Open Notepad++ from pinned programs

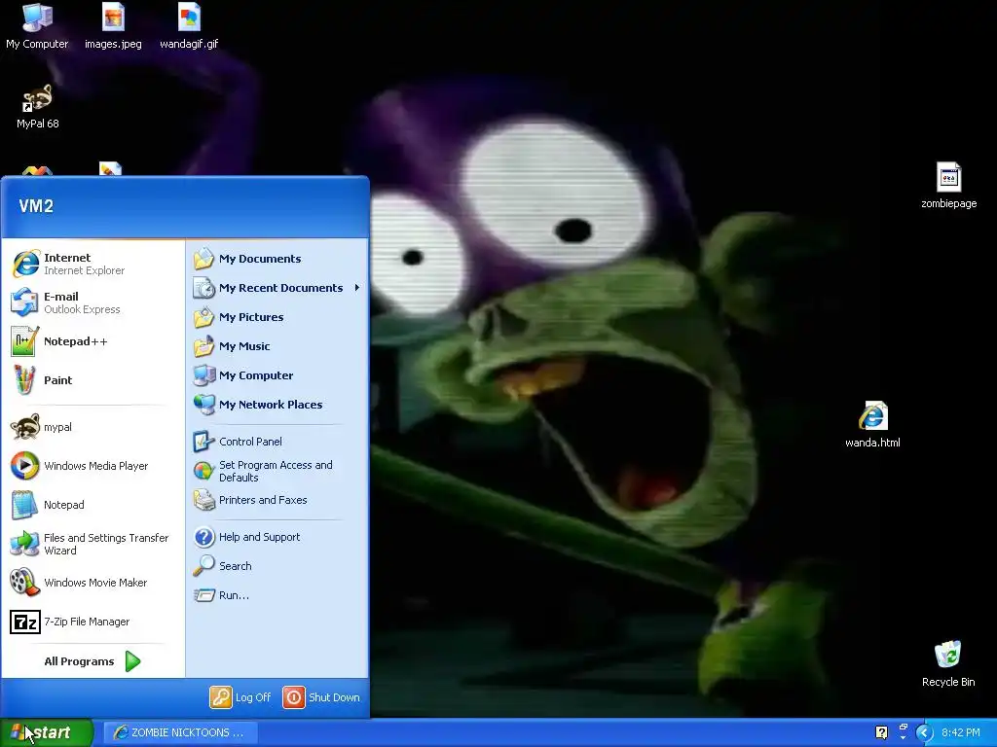tap(92, 341)
